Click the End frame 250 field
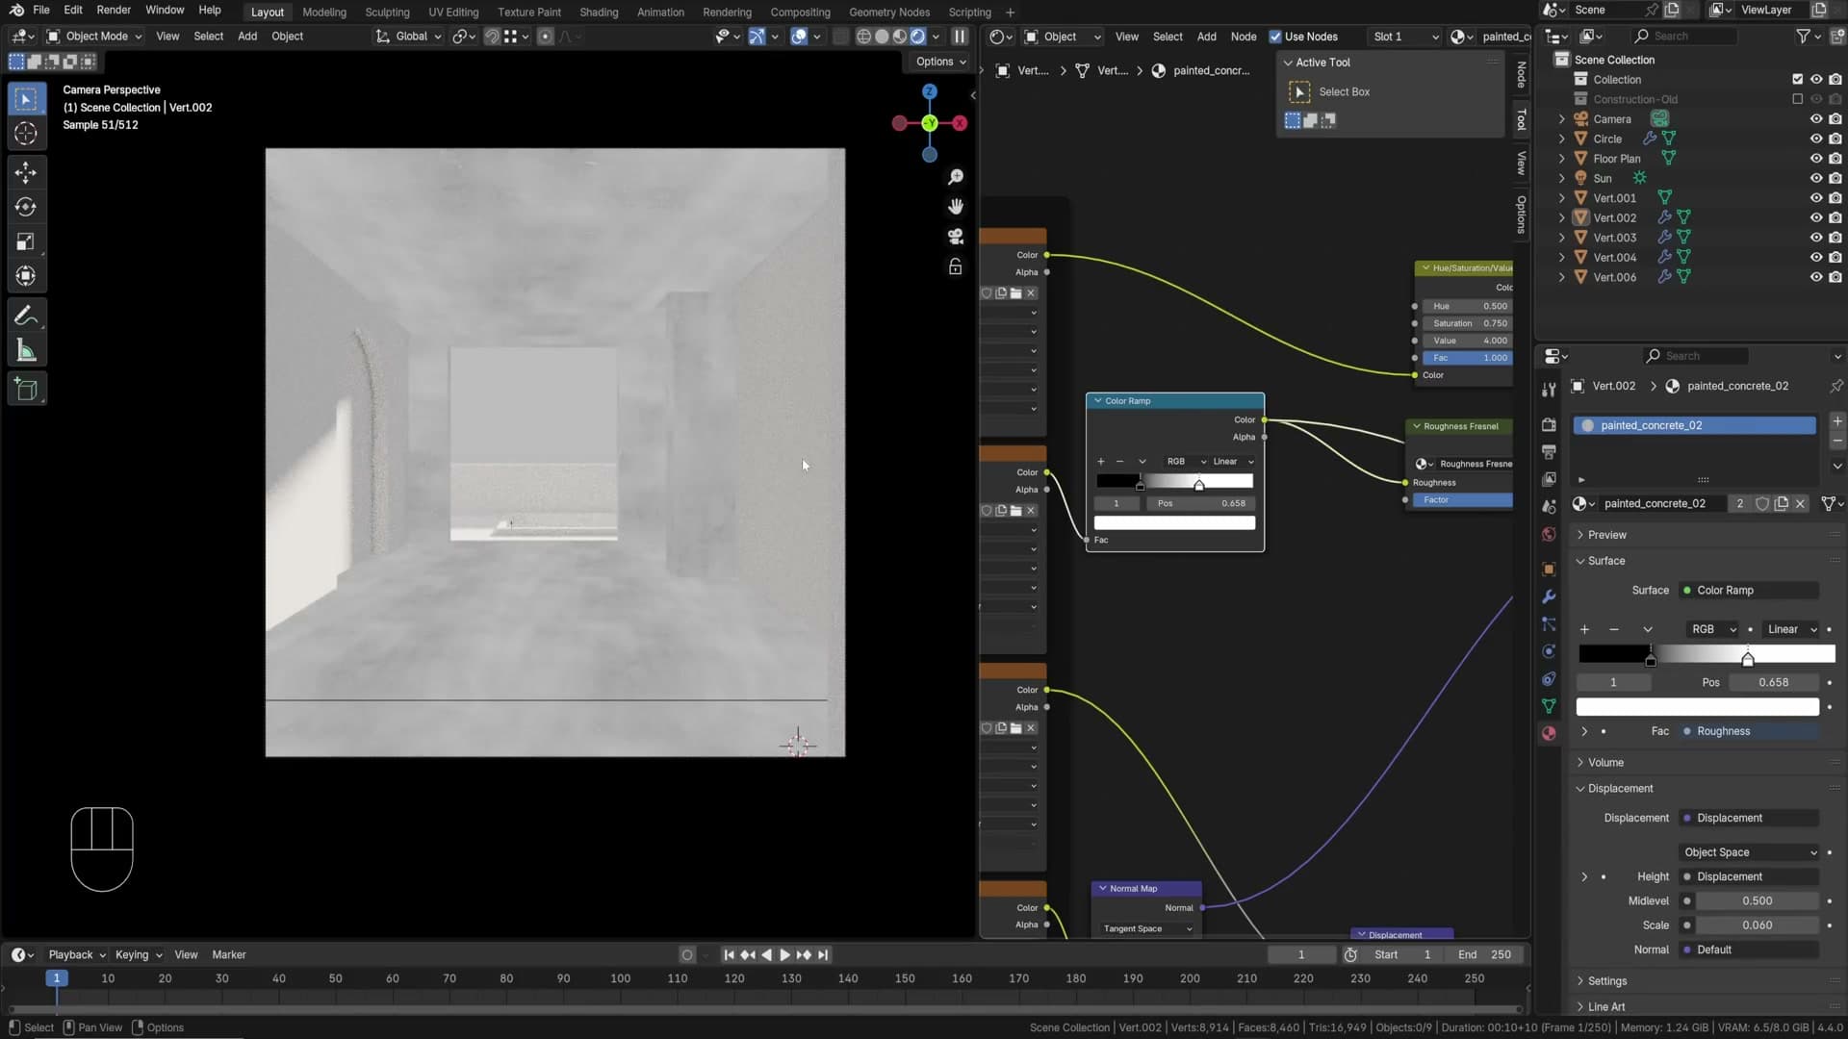1848x1039 pixels. pyautogui.click(x=1485, y=955)
